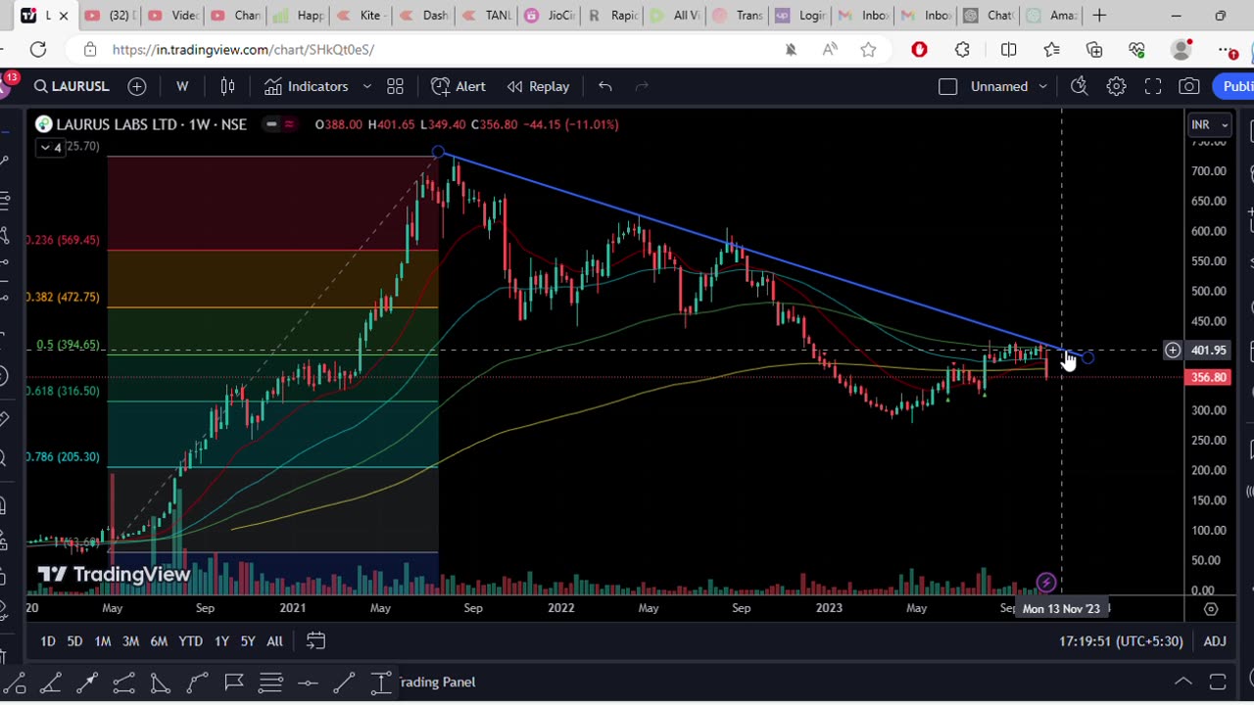Viewport: 1254px width, 705px height.
Task: Select the extended line drawing tool
Action: [123, 682]
